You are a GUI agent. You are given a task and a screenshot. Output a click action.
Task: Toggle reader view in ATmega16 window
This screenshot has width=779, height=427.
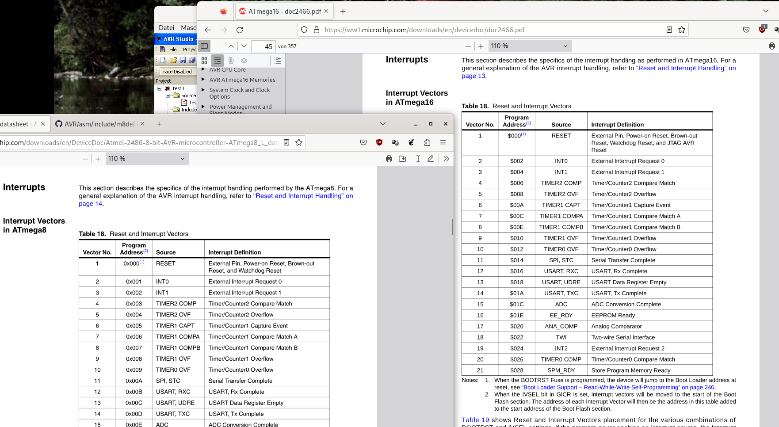coord(669,30)
